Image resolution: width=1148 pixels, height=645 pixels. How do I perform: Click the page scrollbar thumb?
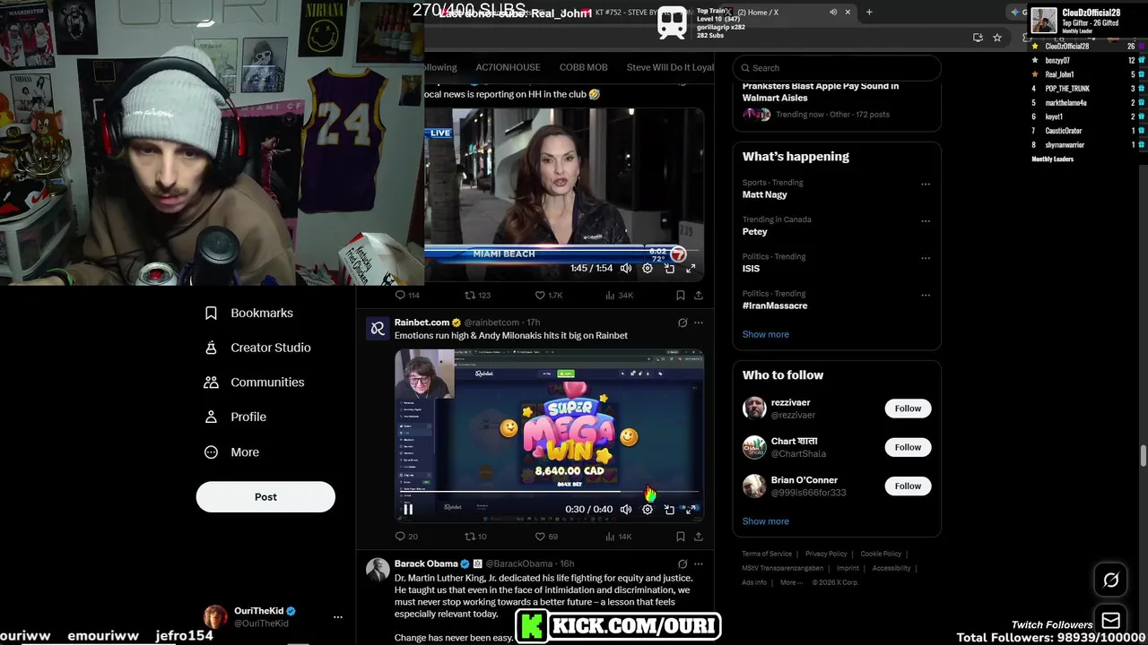pyautogui.click(x=1144, y=455)
